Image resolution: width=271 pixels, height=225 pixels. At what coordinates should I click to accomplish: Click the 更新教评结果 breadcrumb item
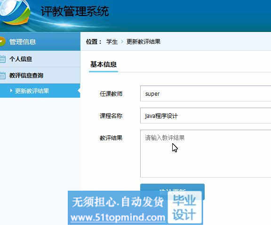143,42
